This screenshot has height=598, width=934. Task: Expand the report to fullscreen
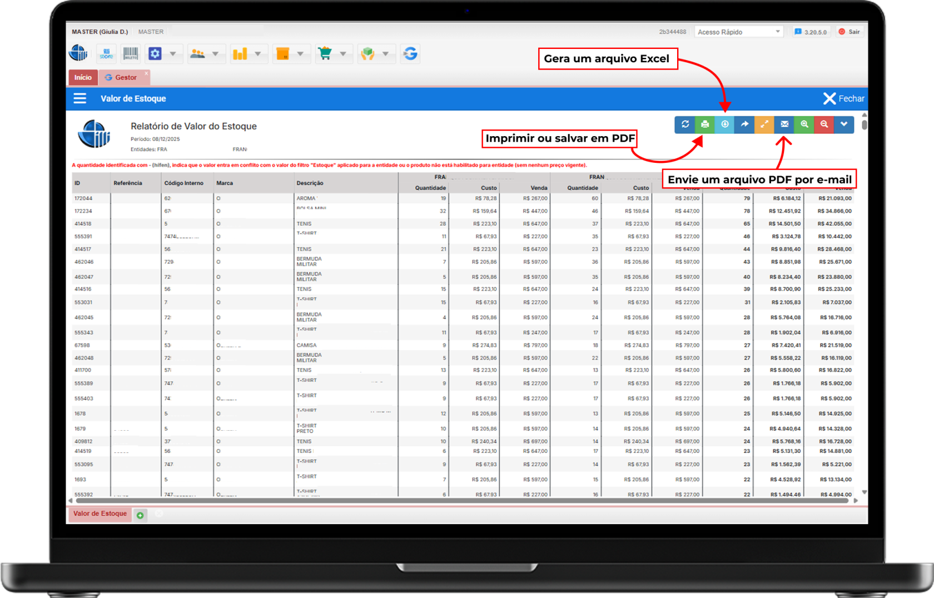click(764, 124)
